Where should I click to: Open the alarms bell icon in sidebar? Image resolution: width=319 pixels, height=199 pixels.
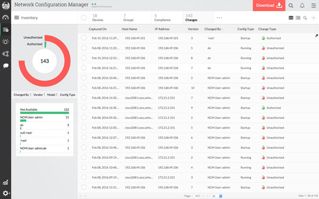coord(5,42)
